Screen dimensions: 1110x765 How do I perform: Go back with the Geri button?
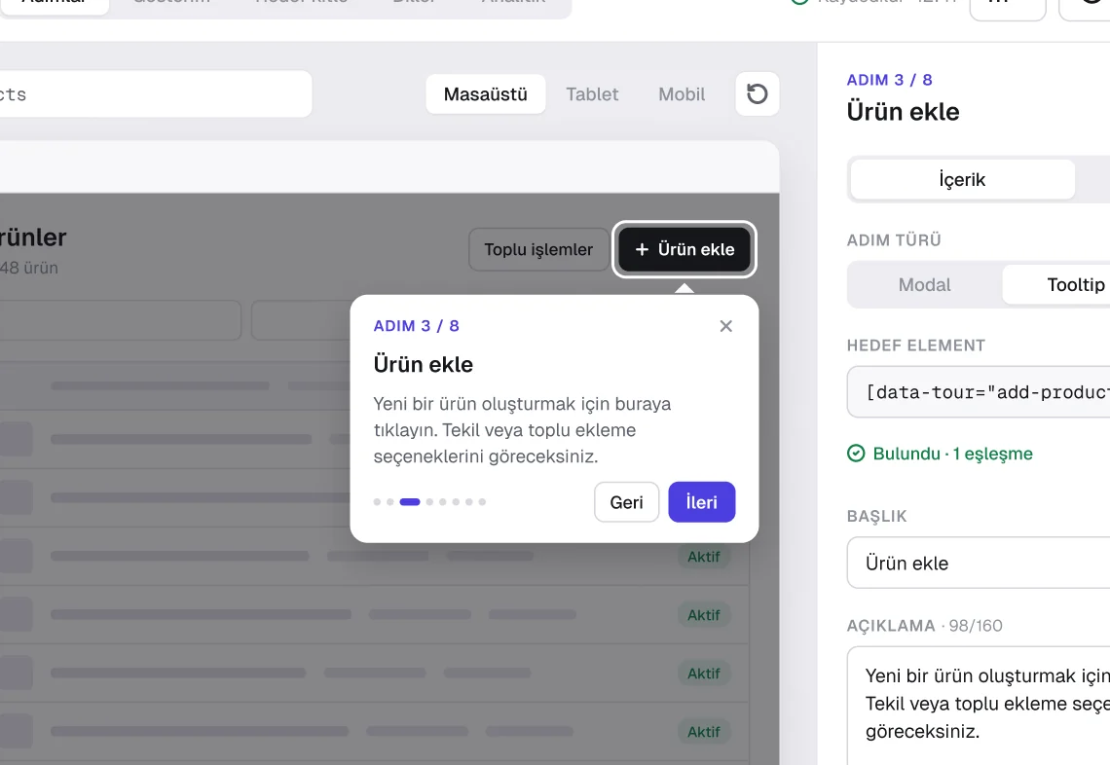[x=626, y=502]
